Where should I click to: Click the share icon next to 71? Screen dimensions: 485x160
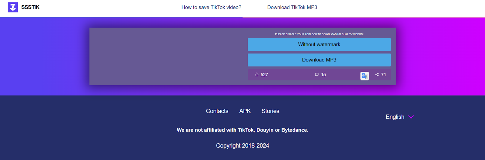click(x=377, y=74)
